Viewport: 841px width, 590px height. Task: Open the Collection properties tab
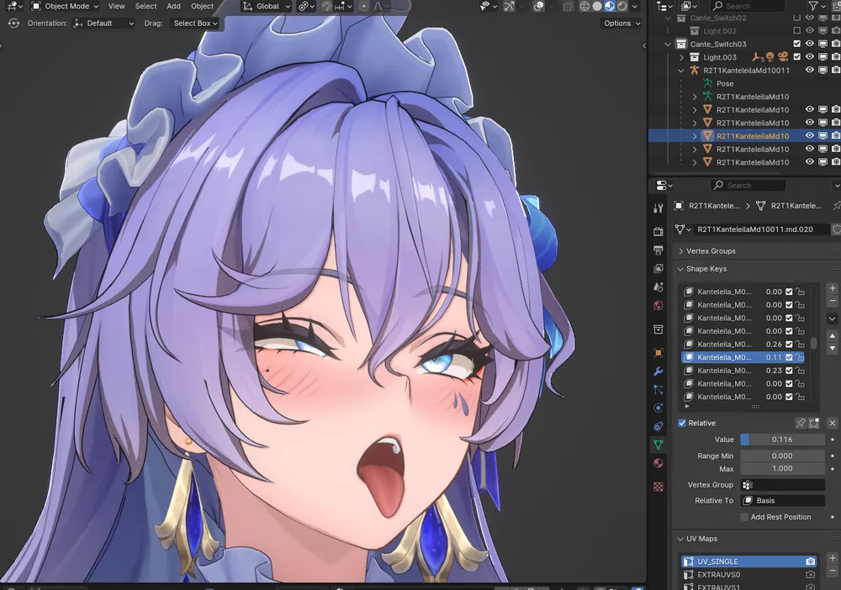click(x=659, y=329)
